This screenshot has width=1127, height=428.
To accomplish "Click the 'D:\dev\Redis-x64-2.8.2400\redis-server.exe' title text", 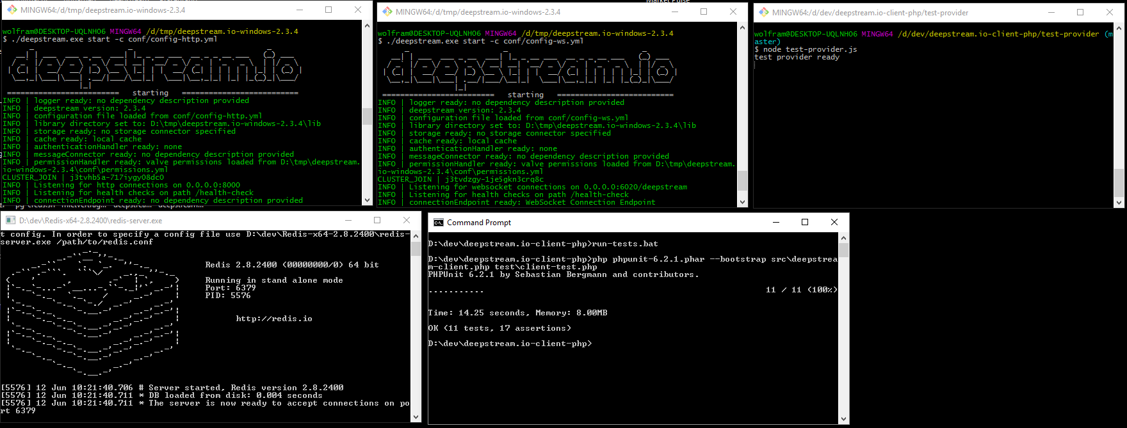I will (x=90, y=220).
